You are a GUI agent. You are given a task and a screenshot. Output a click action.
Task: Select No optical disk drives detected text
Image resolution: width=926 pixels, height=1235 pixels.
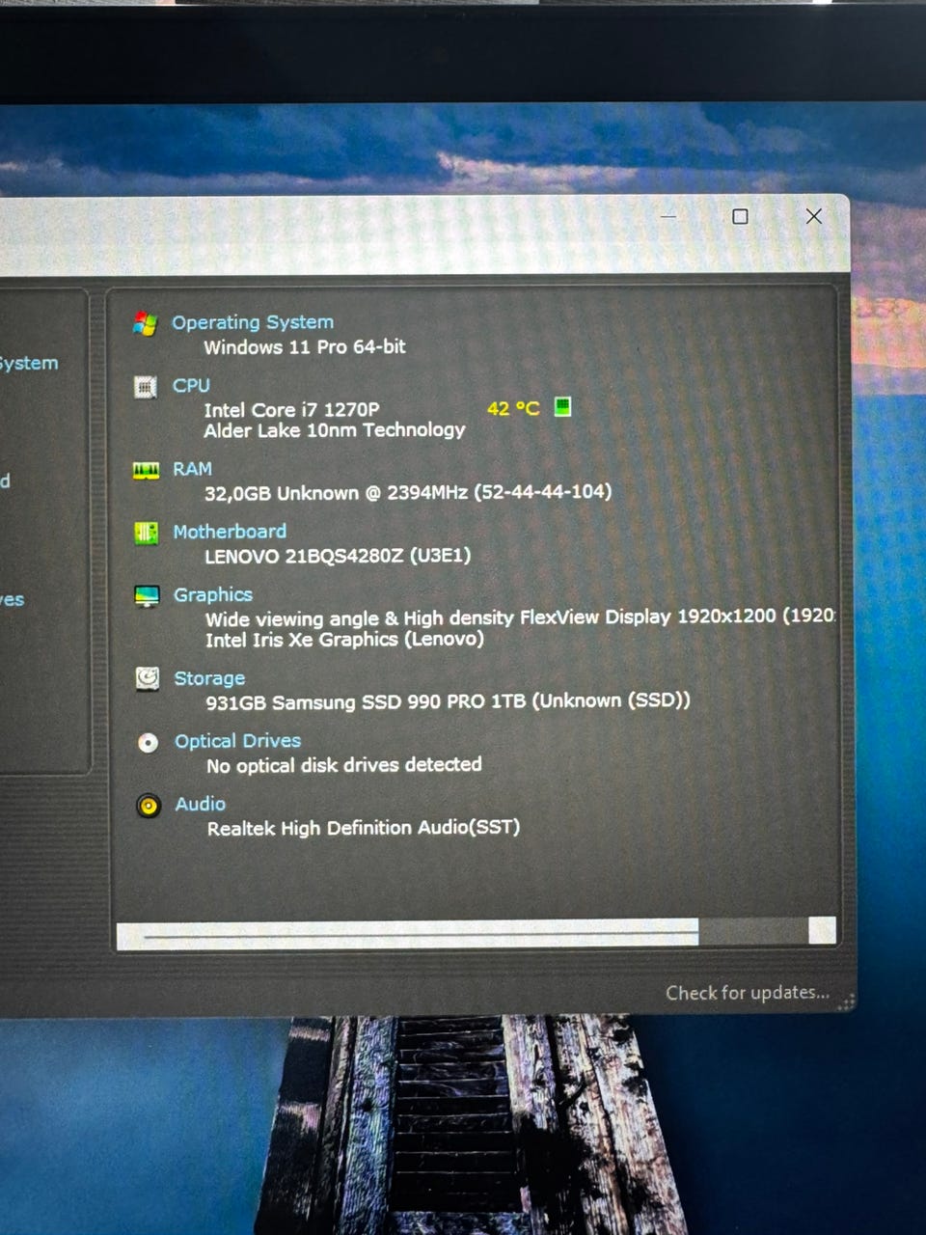(344, 765)
